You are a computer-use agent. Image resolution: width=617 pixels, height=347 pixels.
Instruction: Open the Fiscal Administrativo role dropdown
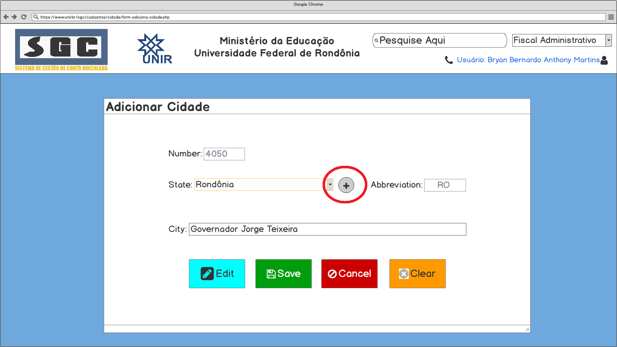(x=609, y=40)
